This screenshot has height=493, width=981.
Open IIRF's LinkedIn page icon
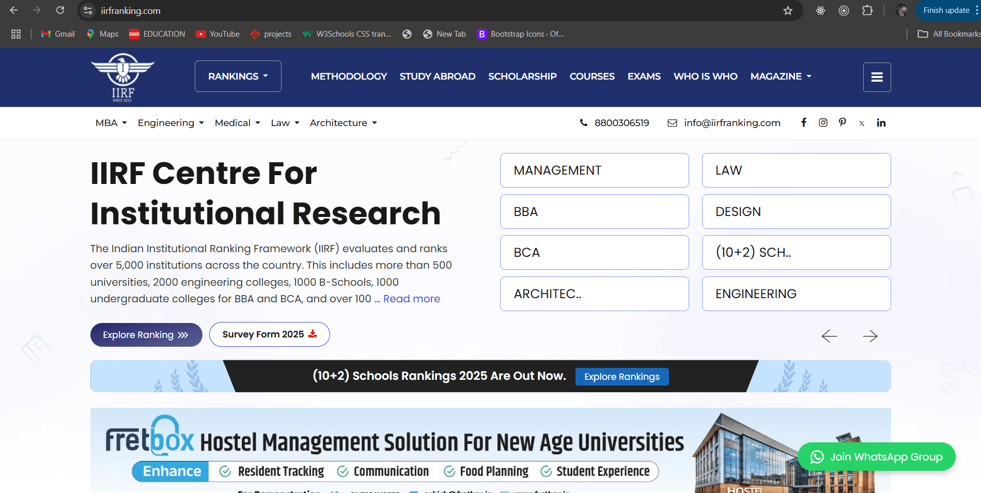click(881, 122)
